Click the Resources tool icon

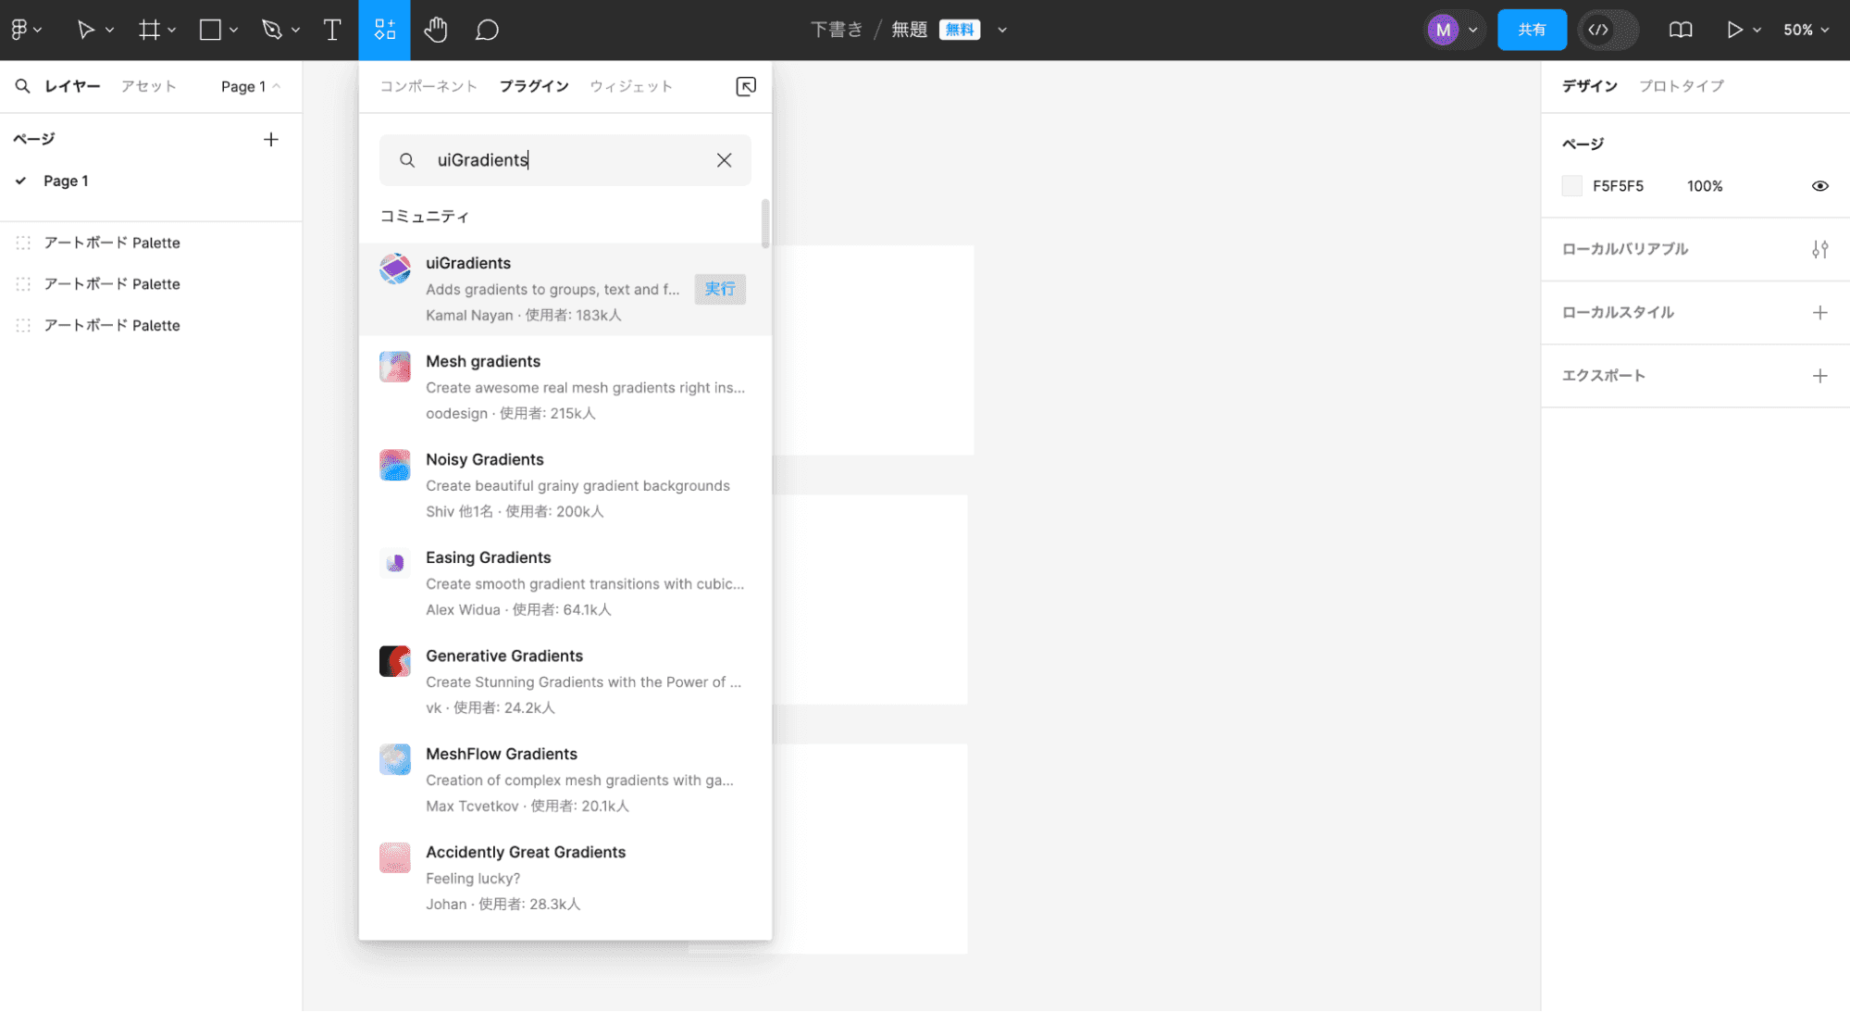(x=384, y=30)
